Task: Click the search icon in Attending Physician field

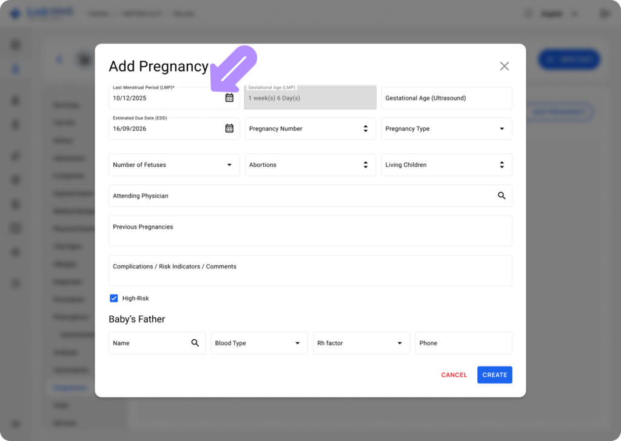Action: point(502,195)
